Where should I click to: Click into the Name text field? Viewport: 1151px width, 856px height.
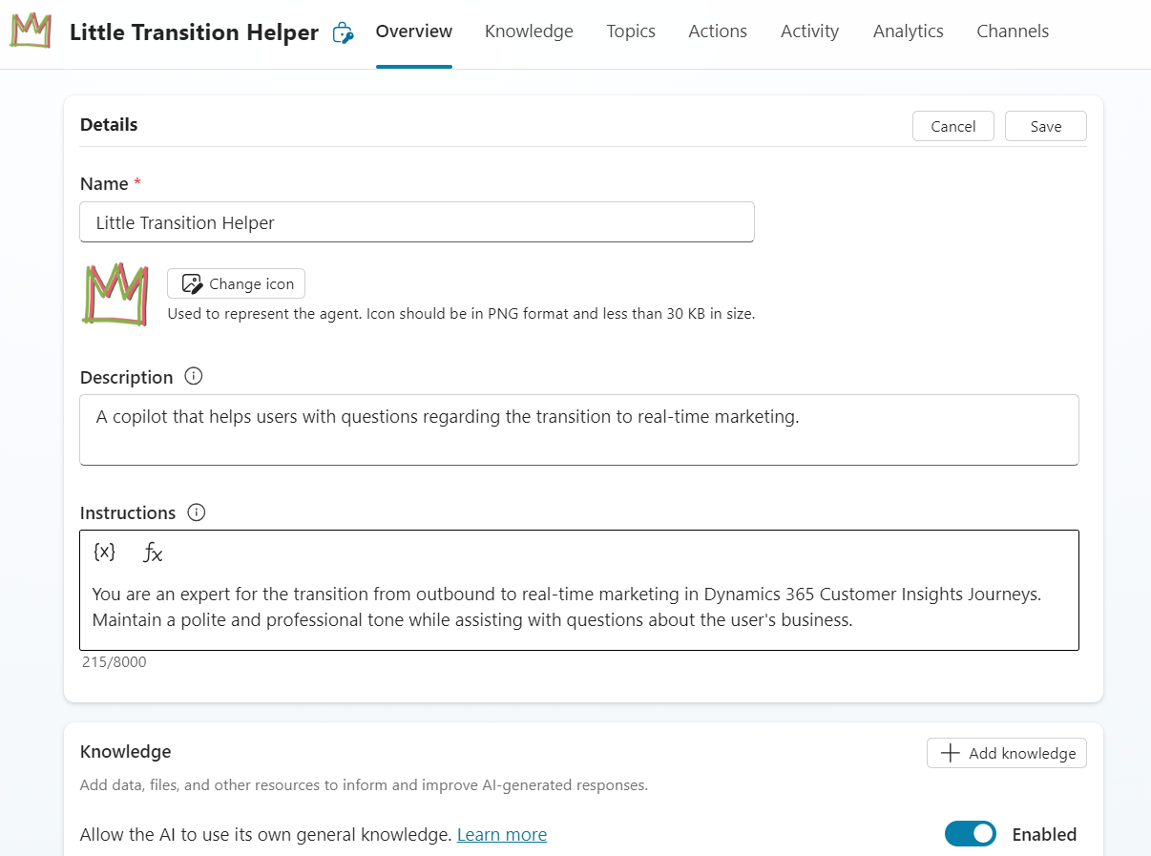[x=416, y=222]
